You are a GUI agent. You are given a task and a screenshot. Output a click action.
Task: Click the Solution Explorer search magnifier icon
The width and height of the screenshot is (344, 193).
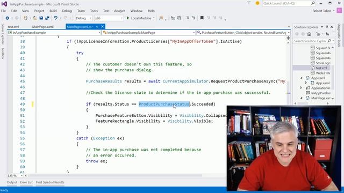click(x=329, y=41)
